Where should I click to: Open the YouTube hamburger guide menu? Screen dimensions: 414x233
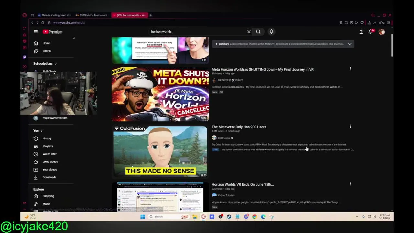pos(36,32)
